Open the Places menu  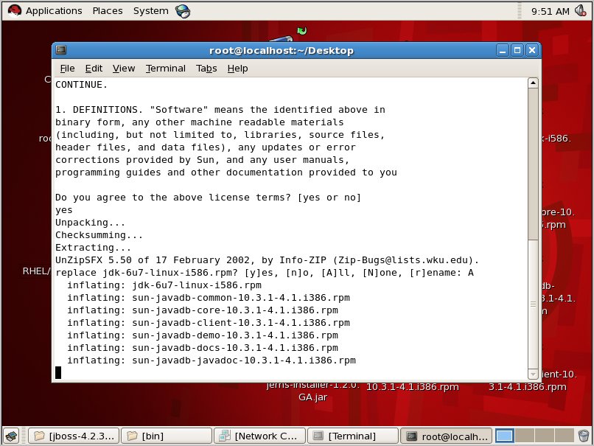(x=108, y=11)
